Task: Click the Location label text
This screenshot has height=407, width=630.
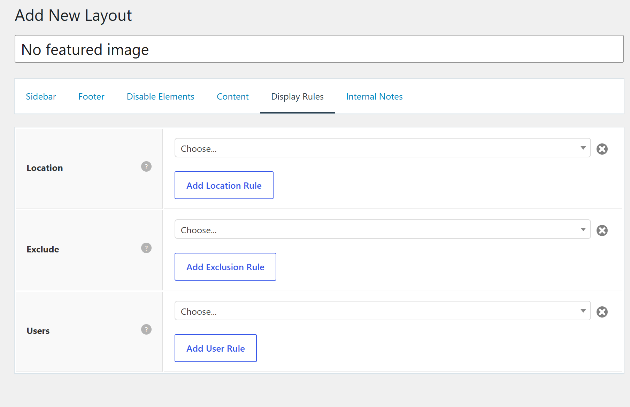Action: pyautogui.click(x=45, y=168)
